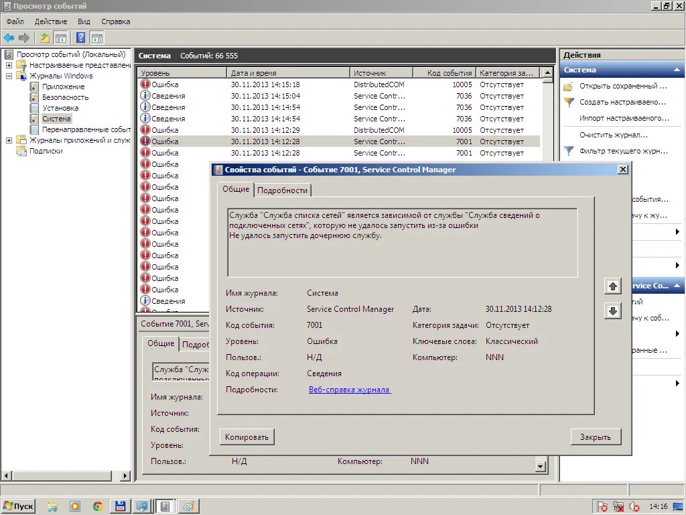Click the Help question mark toolbar icon

pyautogui.click(x=80, y=38)
